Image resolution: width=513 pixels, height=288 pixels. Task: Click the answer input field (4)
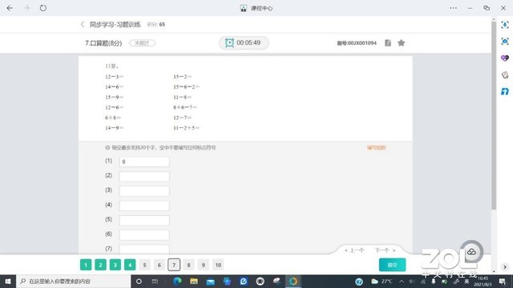pos(144,206)
